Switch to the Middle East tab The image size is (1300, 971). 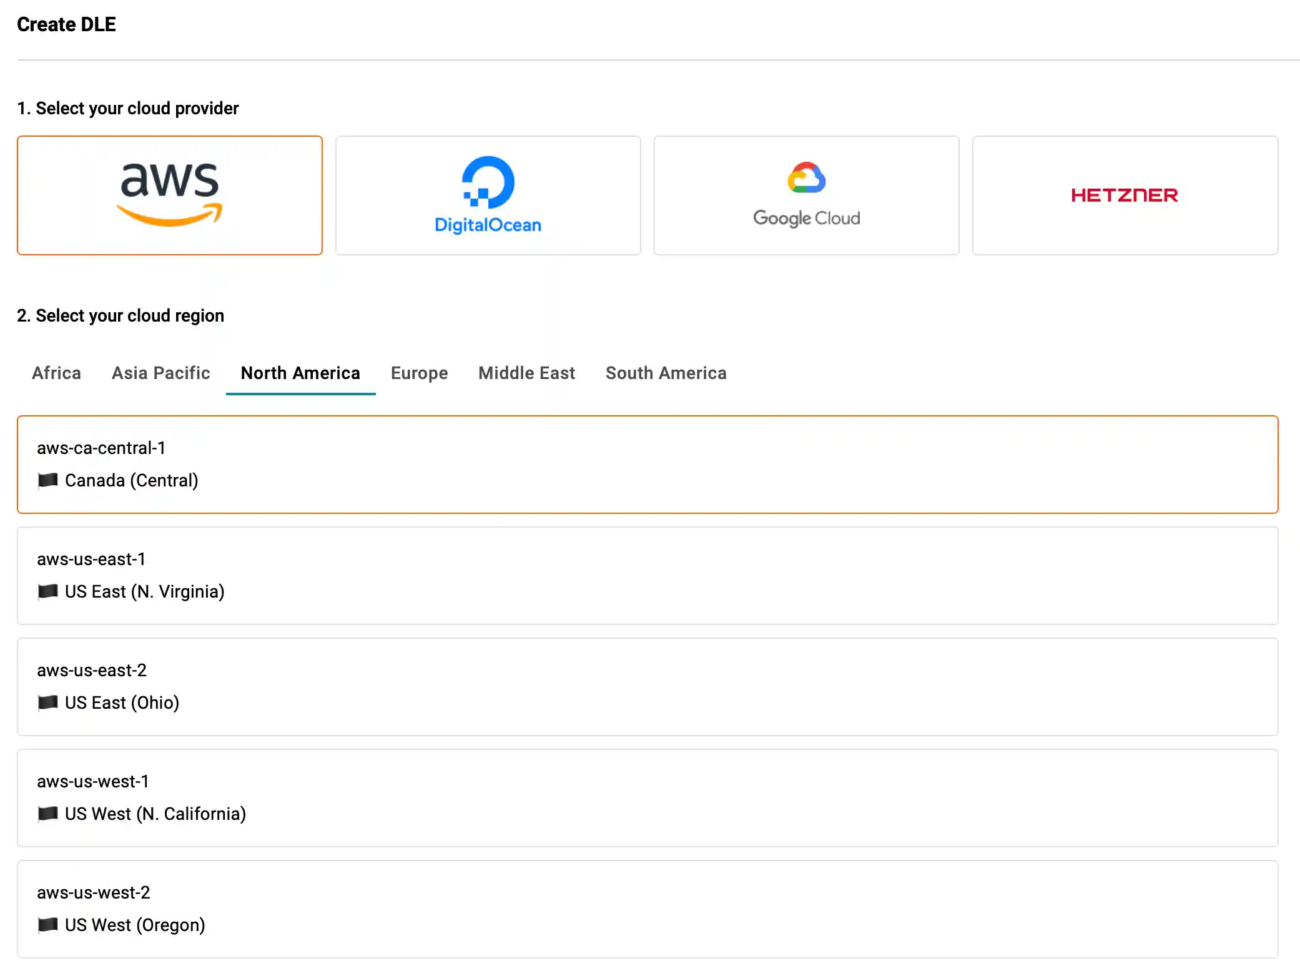coord(526,373)
